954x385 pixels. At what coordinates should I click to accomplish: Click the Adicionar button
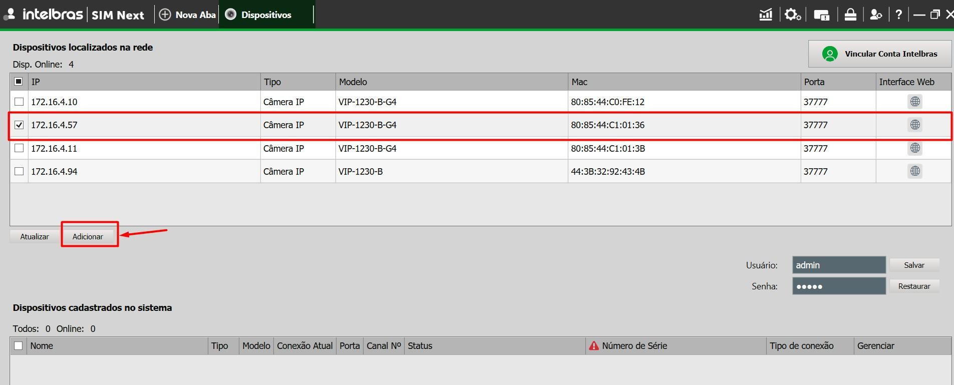(x=88, y=236)
